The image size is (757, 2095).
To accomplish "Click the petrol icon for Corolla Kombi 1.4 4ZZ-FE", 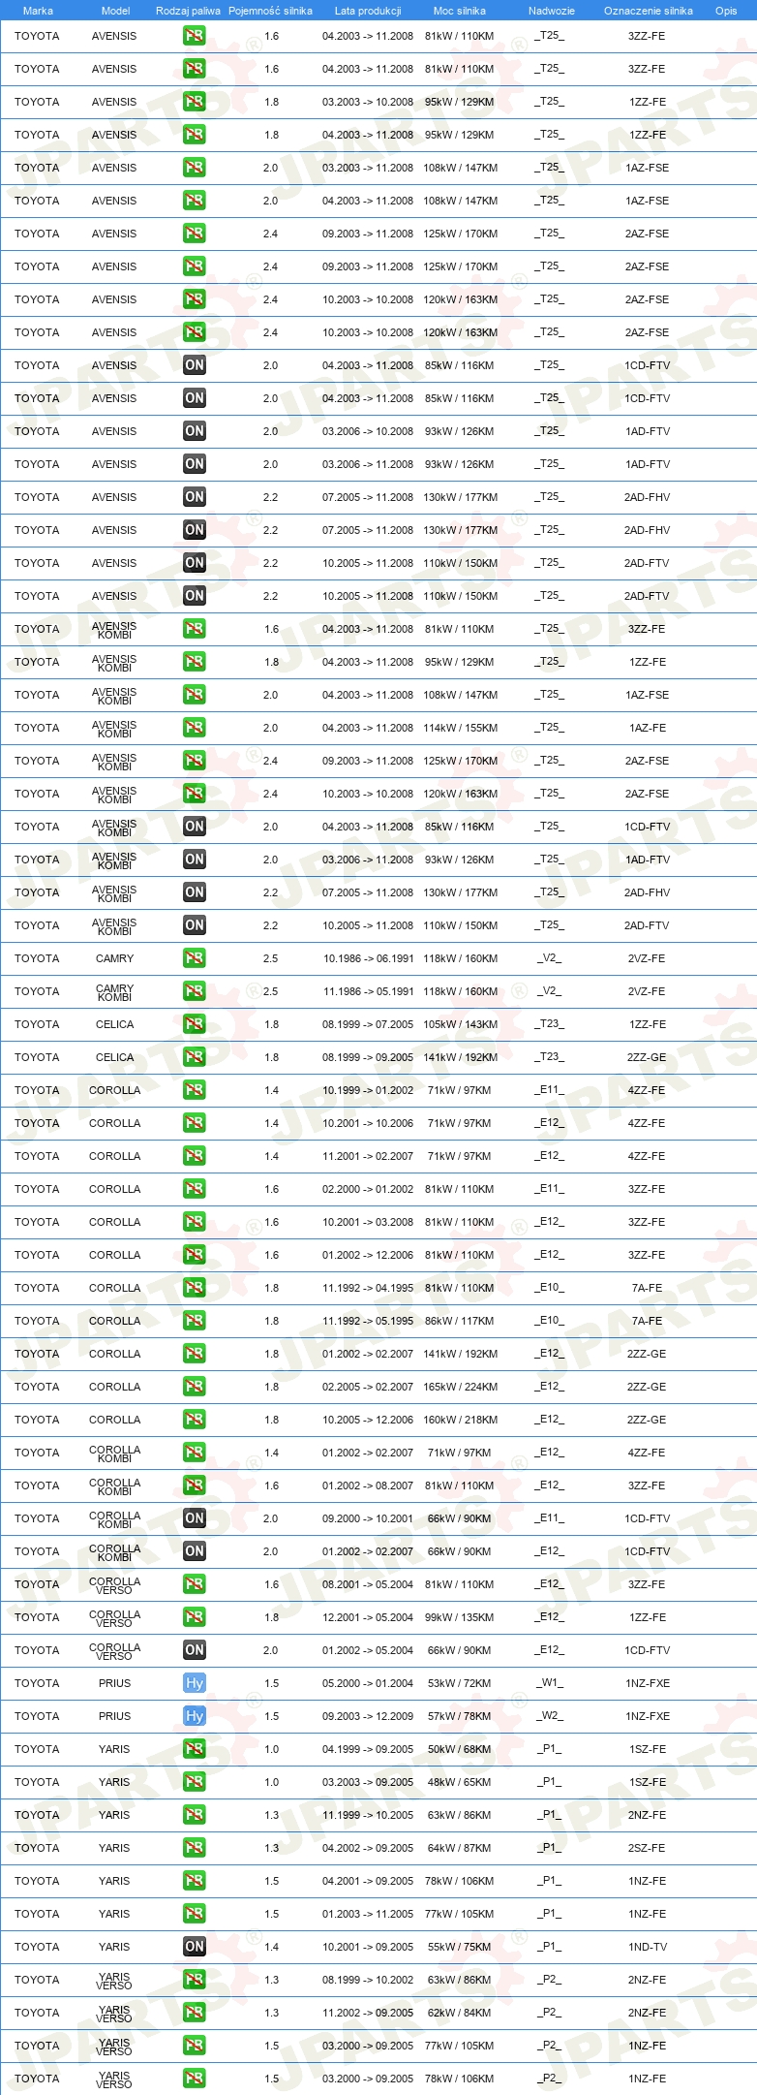I will pos(195,1453).
